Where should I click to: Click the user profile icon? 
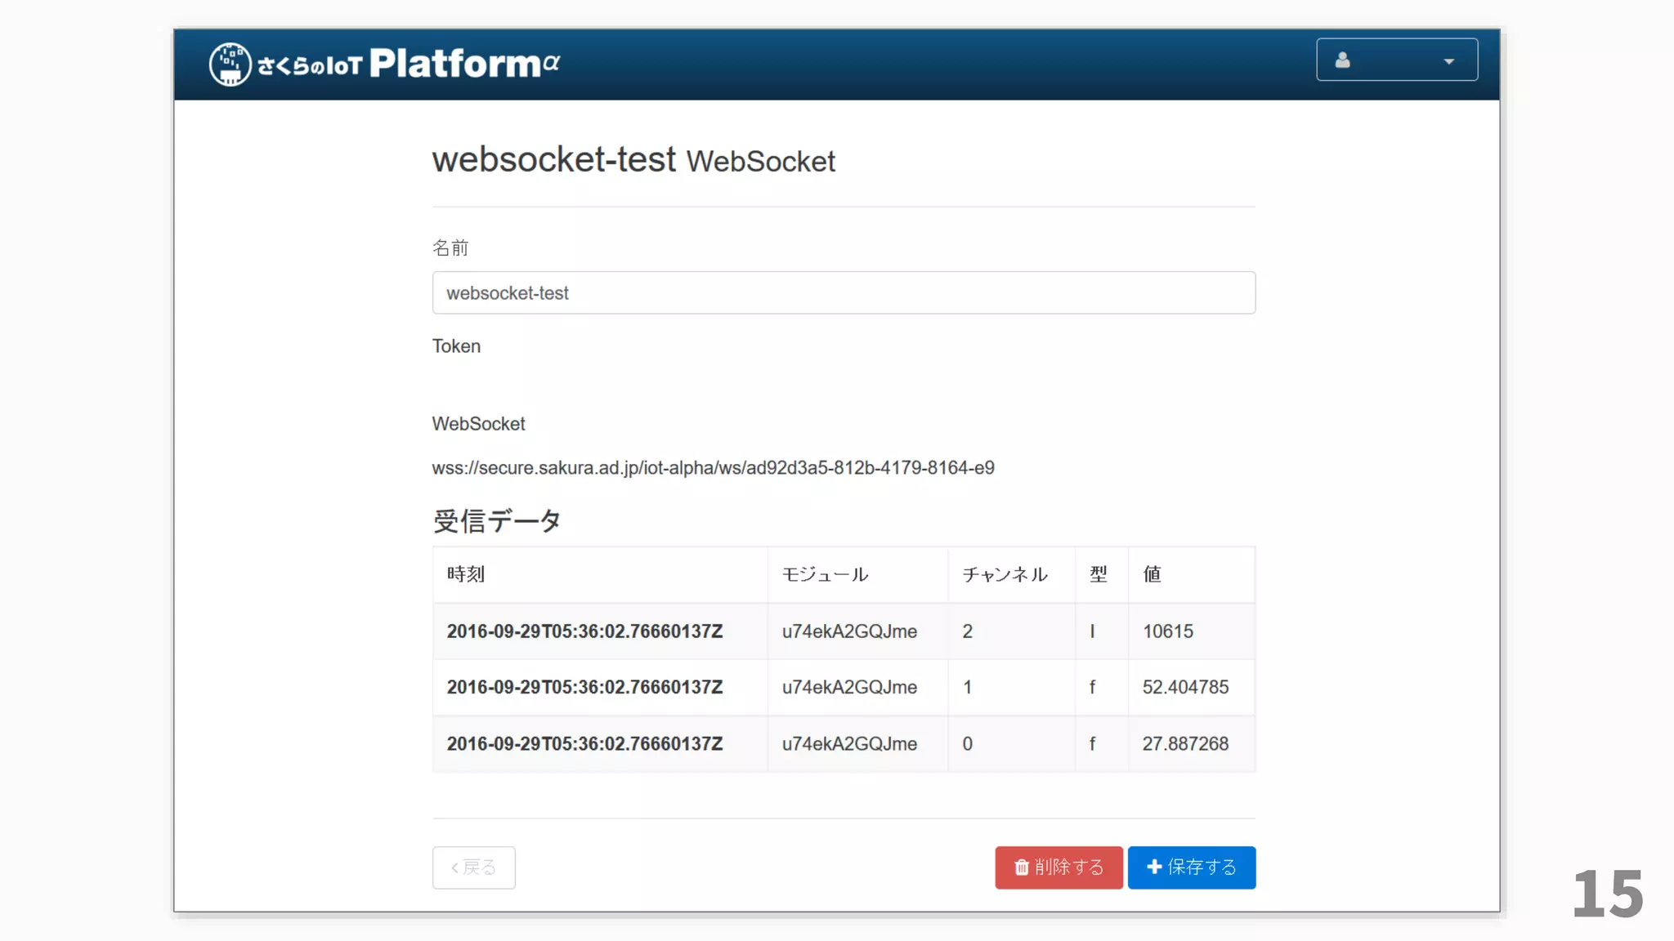click(1342, 60)
